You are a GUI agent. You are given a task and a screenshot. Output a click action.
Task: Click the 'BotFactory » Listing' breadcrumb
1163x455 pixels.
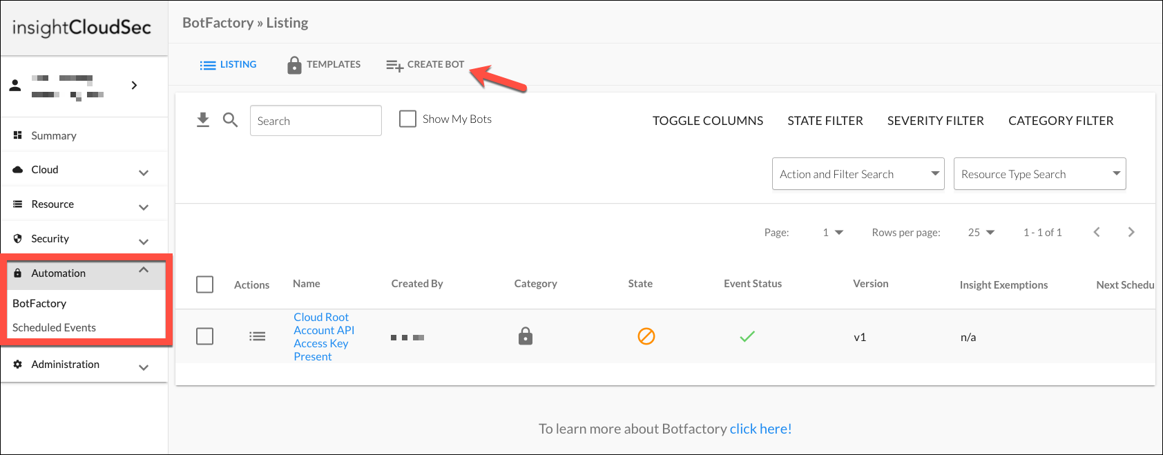pos(245,23)
